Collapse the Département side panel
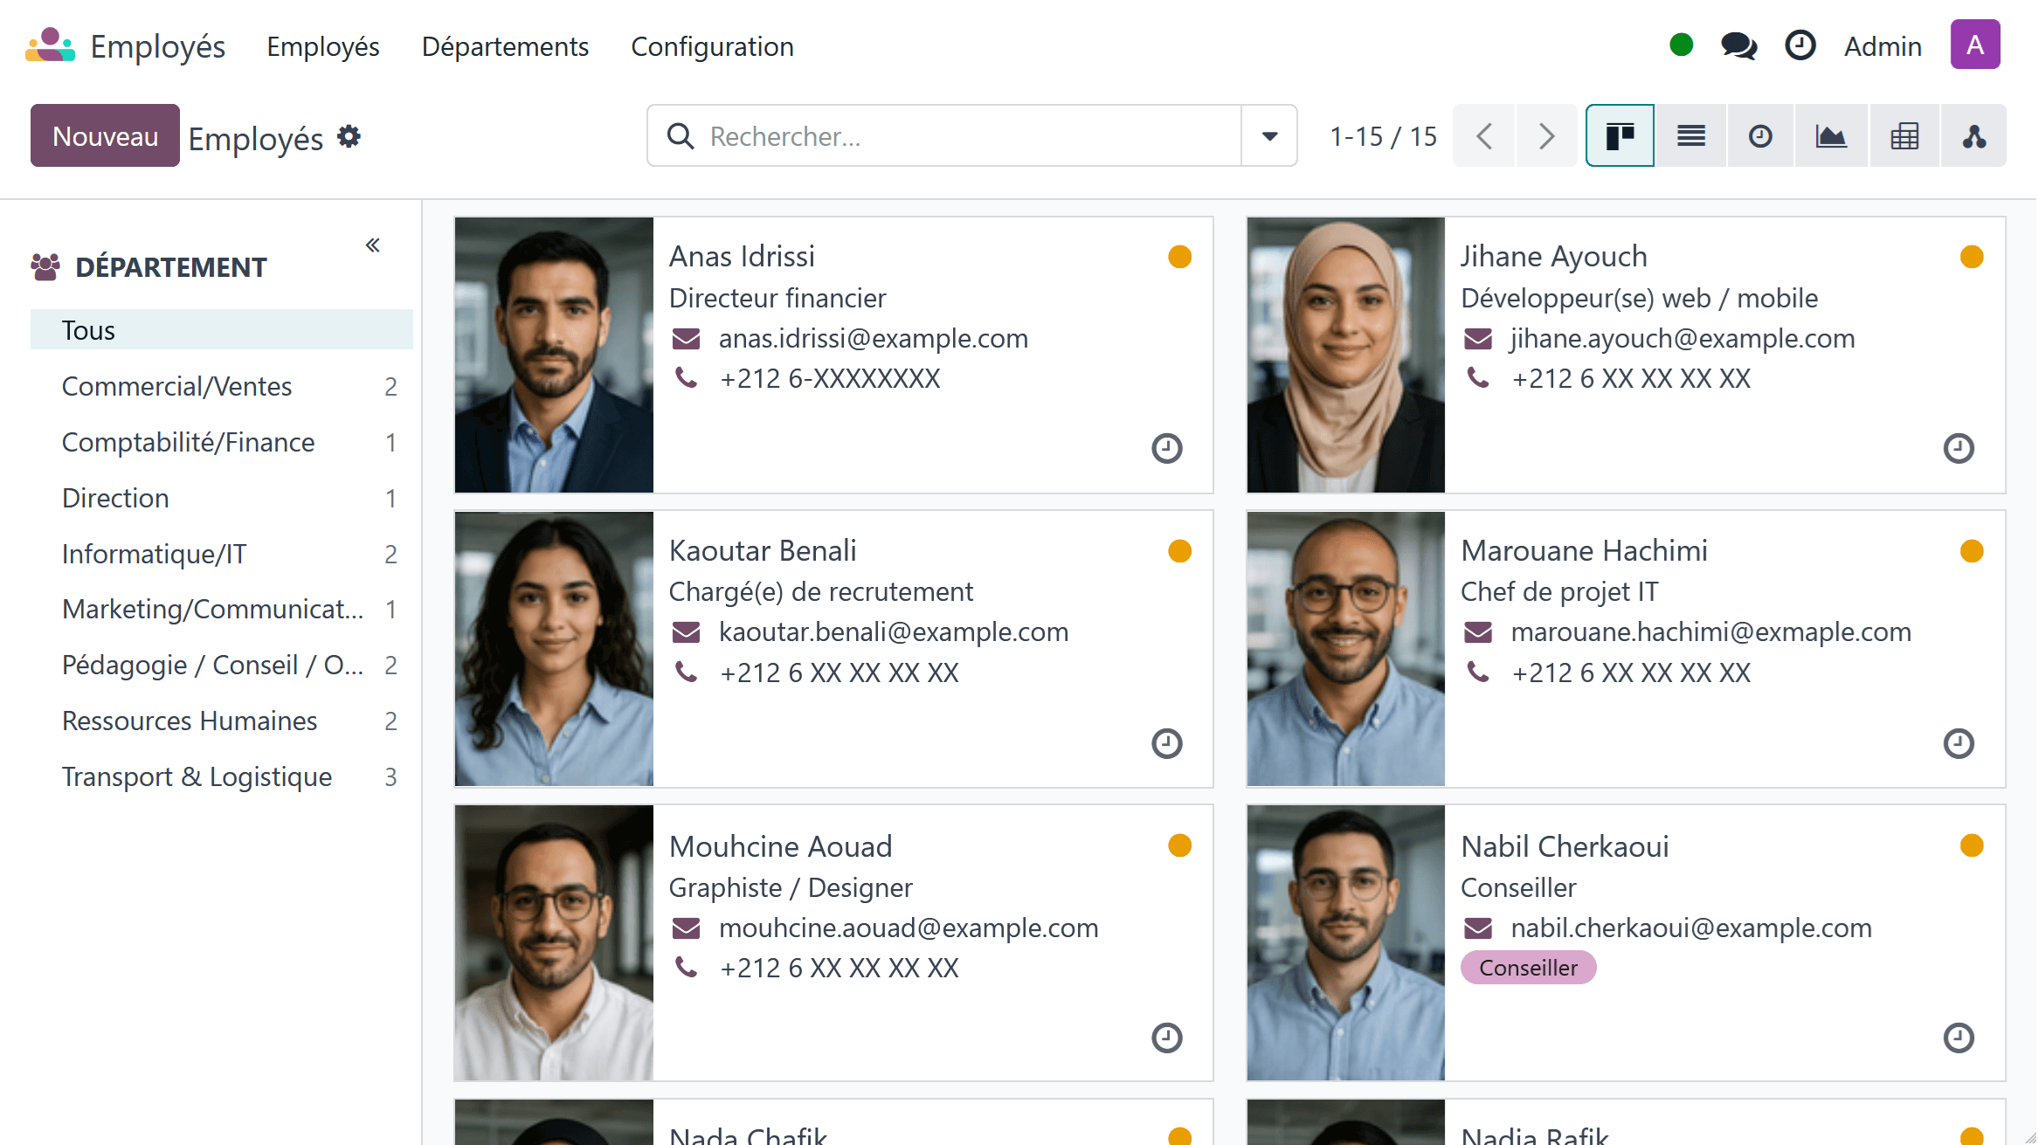Image resolution: width=2038 pixels, height=1145 pixels. click(373, 245)
